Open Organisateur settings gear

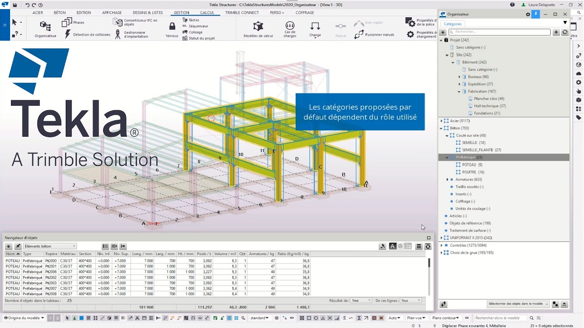(x=528, y=14)
